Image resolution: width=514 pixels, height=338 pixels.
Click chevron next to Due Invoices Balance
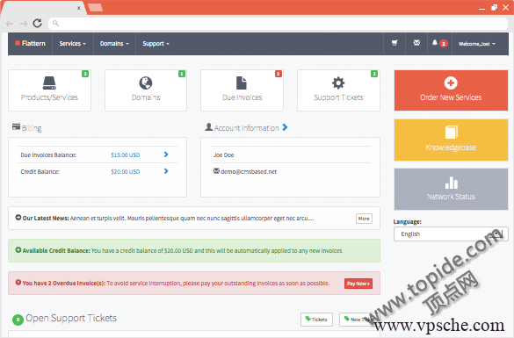(166, 155)
